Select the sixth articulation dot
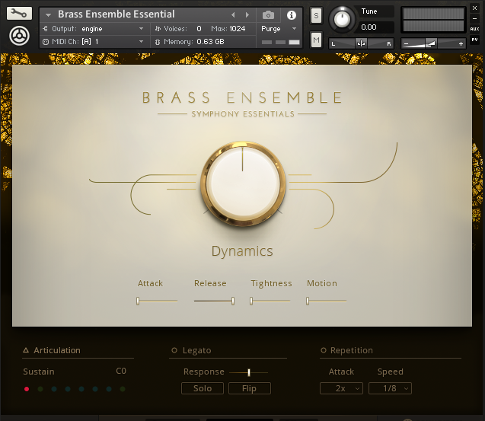 pyautogui.click(x=95, y=389)
